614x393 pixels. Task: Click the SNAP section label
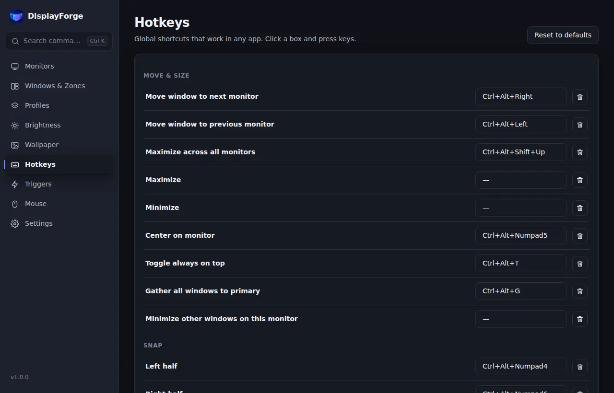153,346
